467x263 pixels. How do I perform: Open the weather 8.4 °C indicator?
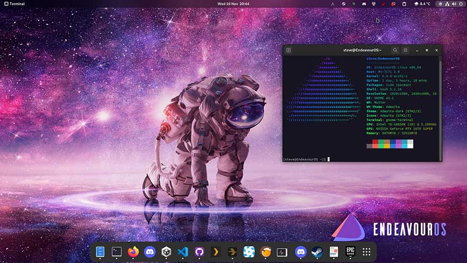pos(422,4)
